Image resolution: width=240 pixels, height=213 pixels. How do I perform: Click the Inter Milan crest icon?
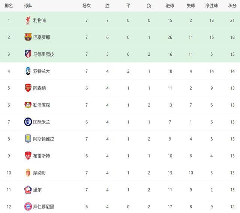pos(28,122)
